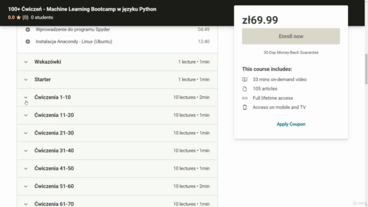Click the zł69.99 price
This screenshot has width=368, height=207.
pos(260,20)
